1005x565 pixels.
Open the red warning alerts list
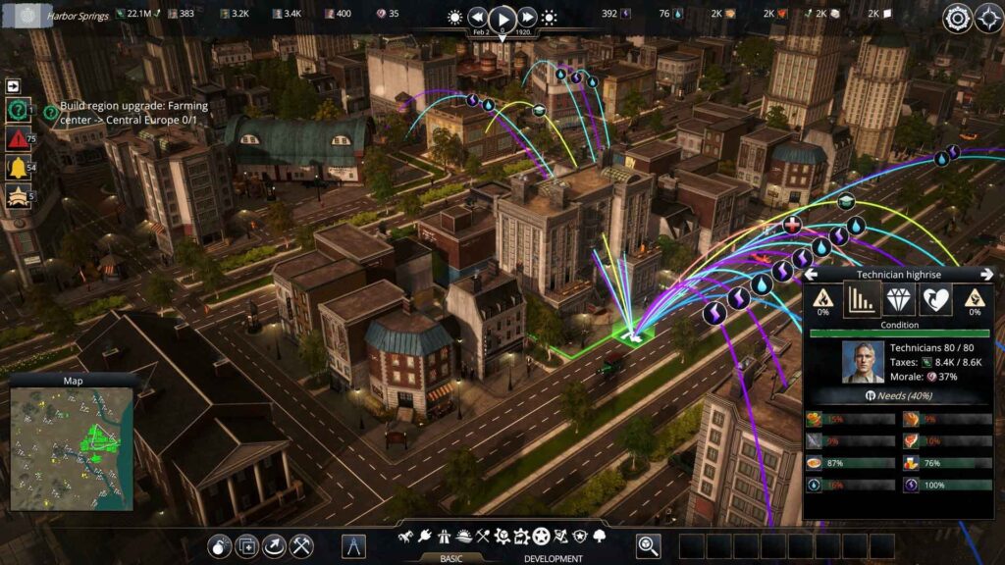17,138
